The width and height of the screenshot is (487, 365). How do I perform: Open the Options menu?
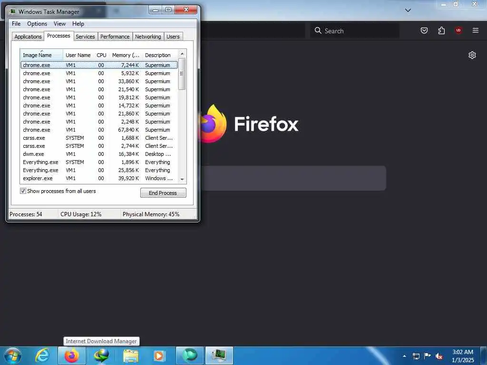click(37, 24)
